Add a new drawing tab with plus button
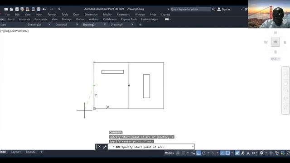The width and height of the screenshot is (290, 163). (140, 24)
